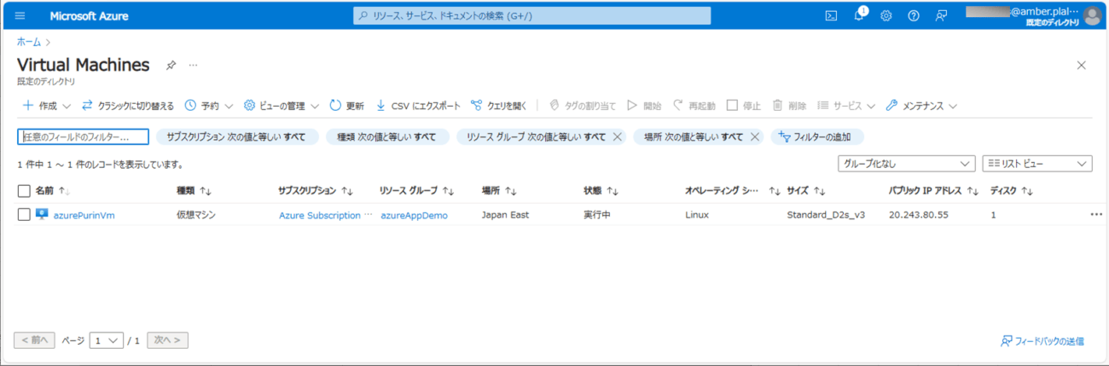1109x366 pixels.
Task: Open the メンテナンス dropdown
Action: pyautogui.click(x=921, y=106)
